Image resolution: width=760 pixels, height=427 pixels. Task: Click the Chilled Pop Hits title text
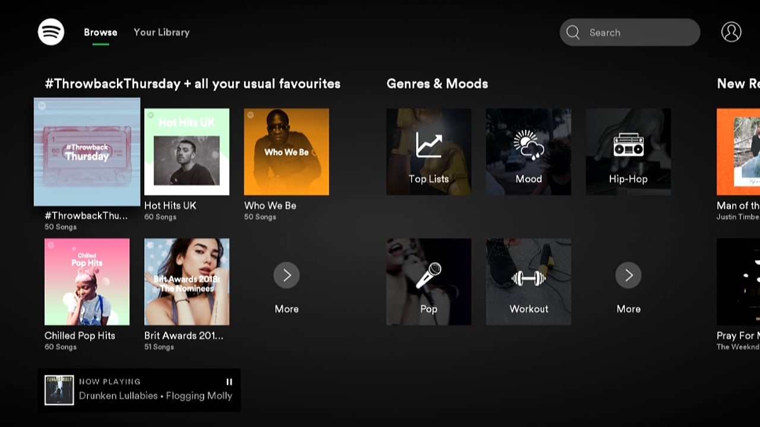coord(80,336)
